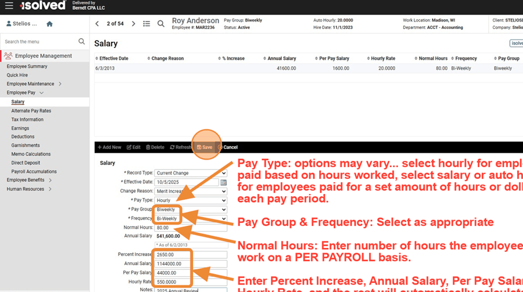Click the menu search magnifier icon
The height and width of the screenshot is (292, 523).
coord(82,42)
